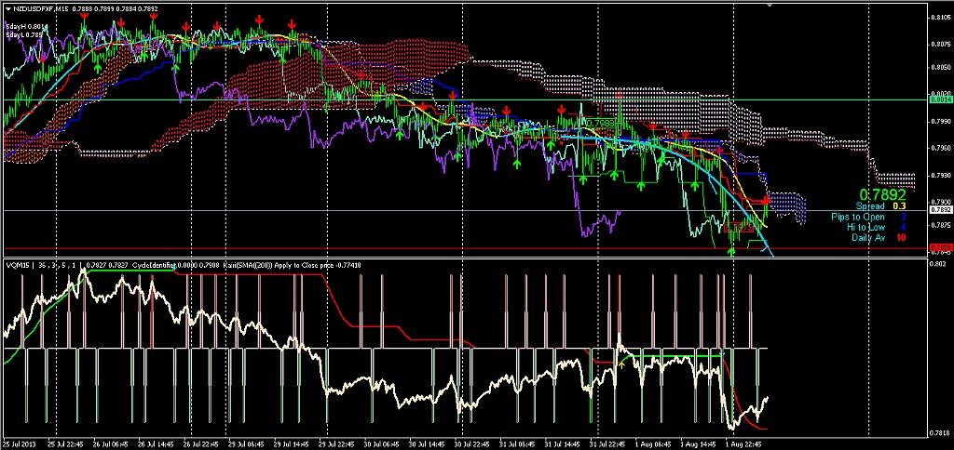Viewport: 954px width, 450px height.
Task: Click the red price tag on the right axis
Action: pyautogui.click(x=941, y=247)
